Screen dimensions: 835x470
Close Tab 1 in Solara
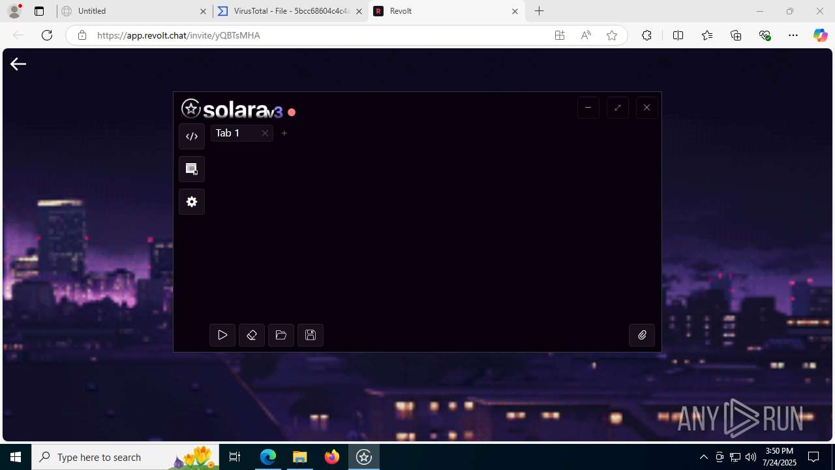(265, 133)
